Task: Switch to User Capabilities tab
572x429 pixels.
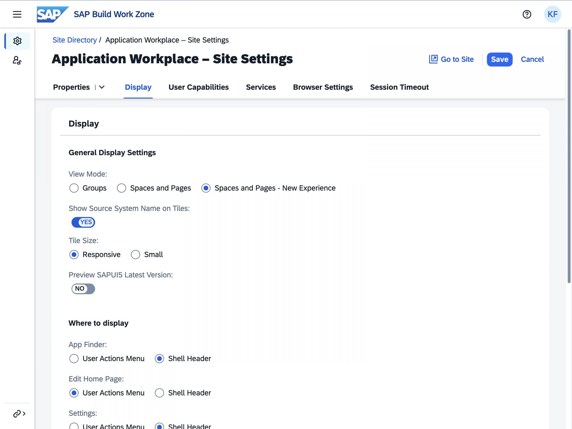Action: [198, 87]
